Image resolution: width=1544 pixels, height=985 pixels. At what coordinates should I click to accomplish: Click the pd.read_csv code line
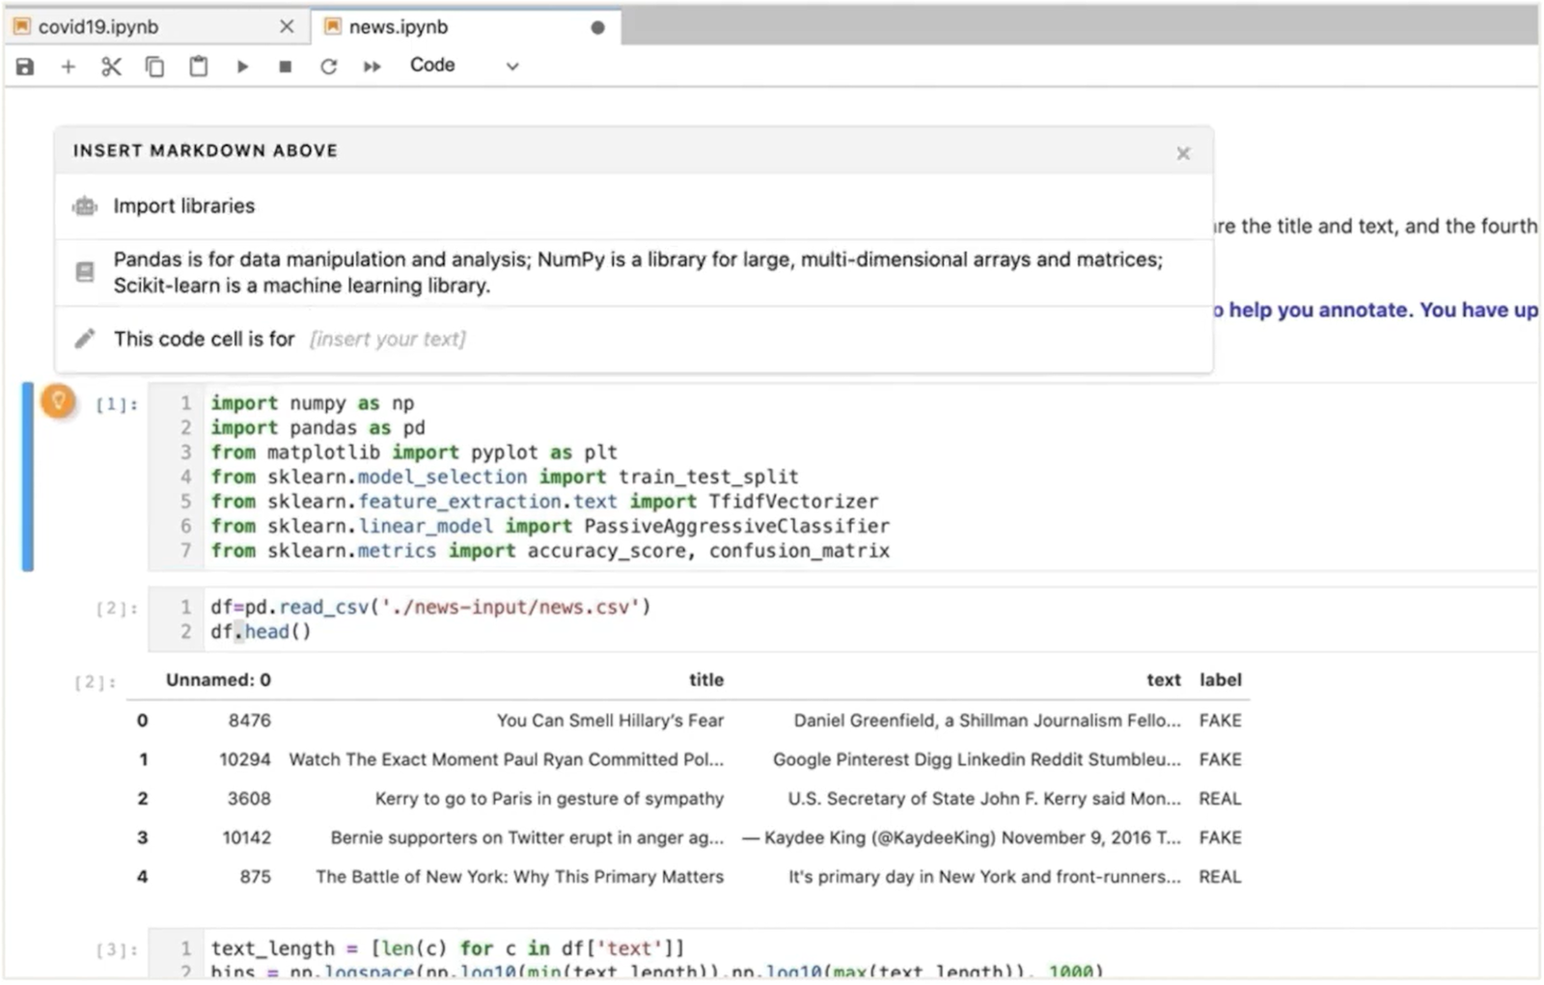pyautogui.click(x=430, y=607)
